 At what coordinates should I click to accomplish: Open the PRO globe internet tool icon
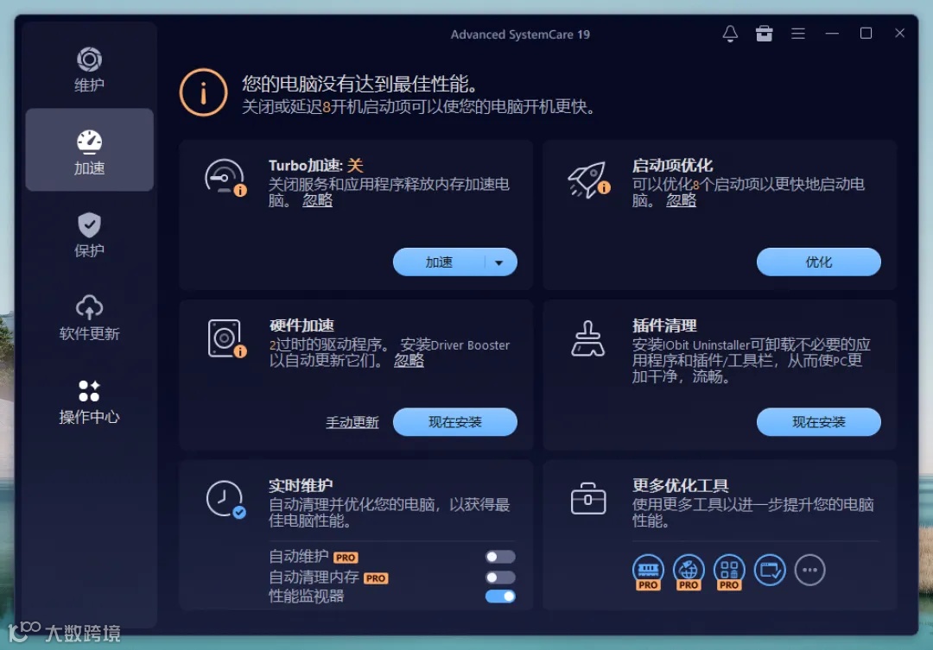tap(689, 571)
